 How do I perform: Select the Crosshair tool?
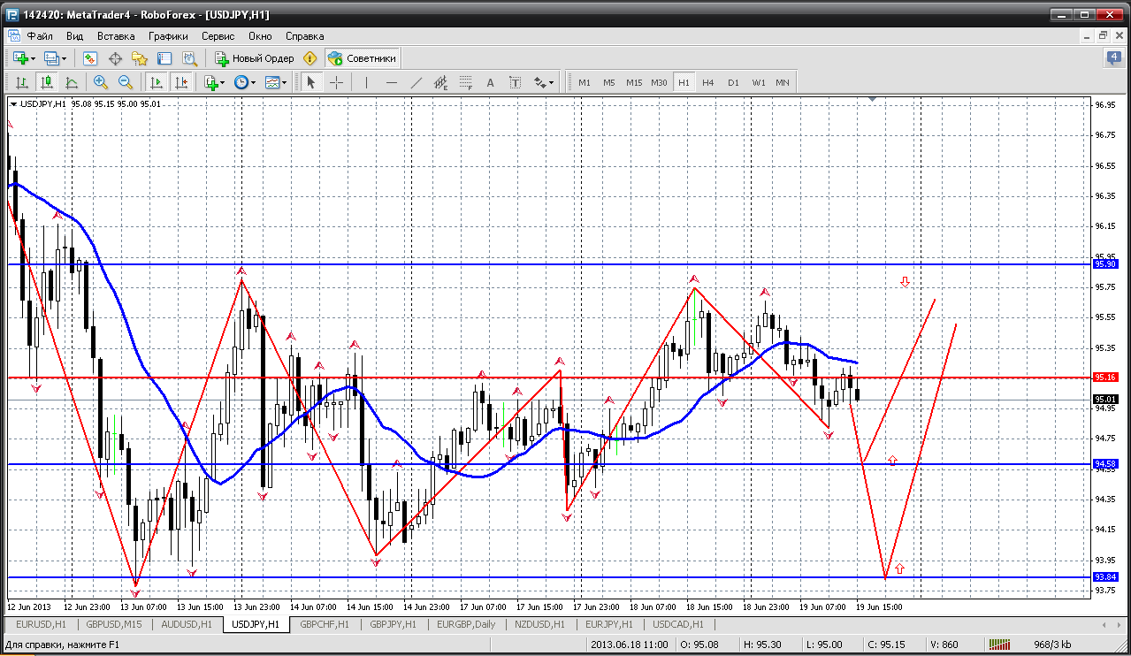coord(337,82)
